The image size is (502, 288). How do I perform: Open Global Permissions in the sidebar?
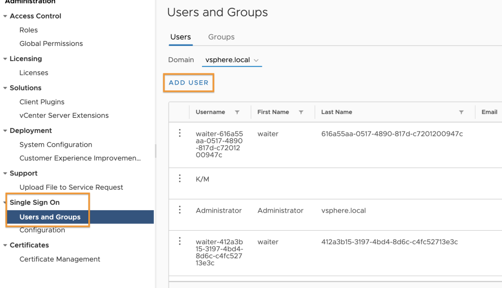(x=51, y=44)
